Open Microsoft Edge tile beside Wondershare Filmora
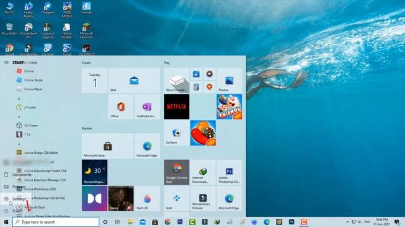This screenshot has height=227, width=405. pos(229,199)
